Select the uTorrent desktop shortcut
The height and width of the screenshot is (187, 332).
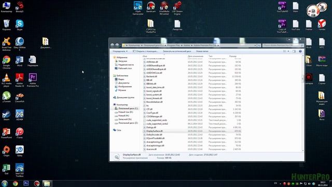pyautogui.click(x=6, y=97)
